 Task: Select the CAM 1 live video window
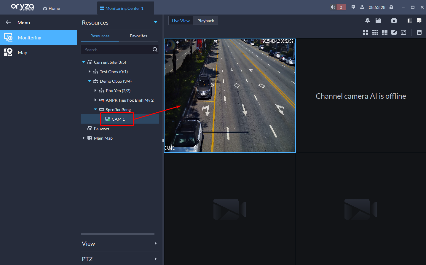pyautogui.click(x=230, y=96)
